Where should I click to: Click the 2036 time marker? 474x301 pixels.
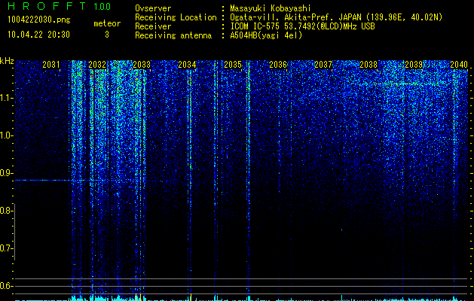[x=278, y=65]
